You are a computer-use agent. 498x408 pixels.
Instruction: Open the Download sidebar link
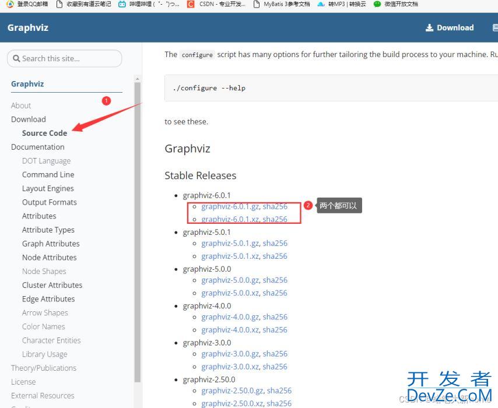click(29, 119)
